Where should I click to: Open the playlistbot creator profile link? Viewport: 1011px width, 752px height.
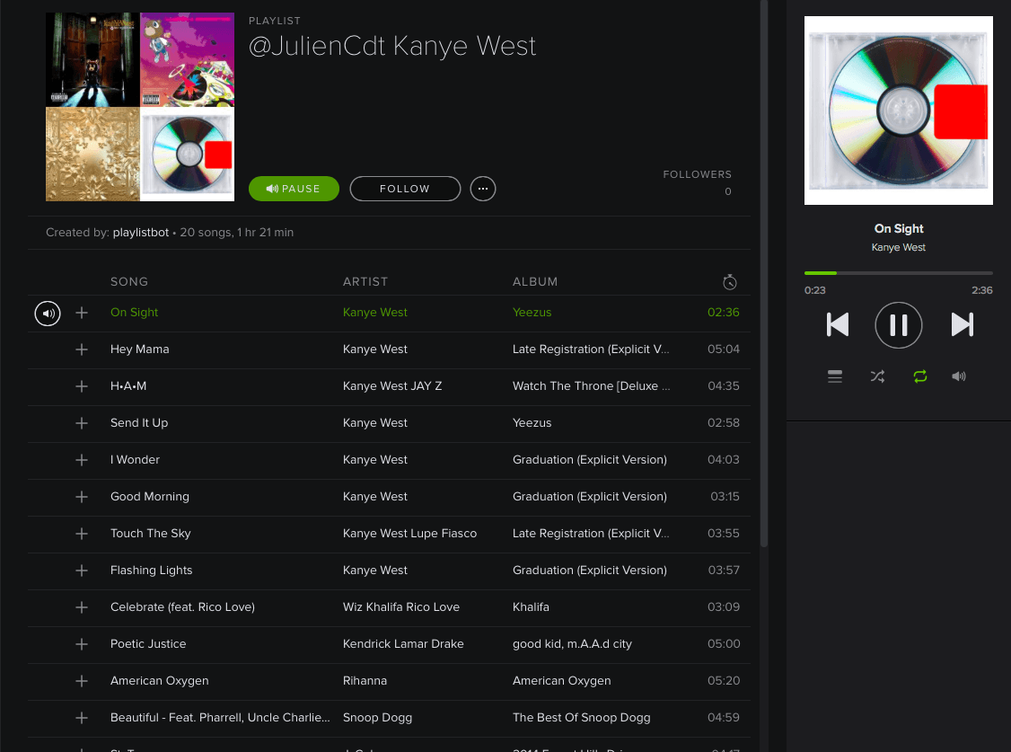click(141, 233)
